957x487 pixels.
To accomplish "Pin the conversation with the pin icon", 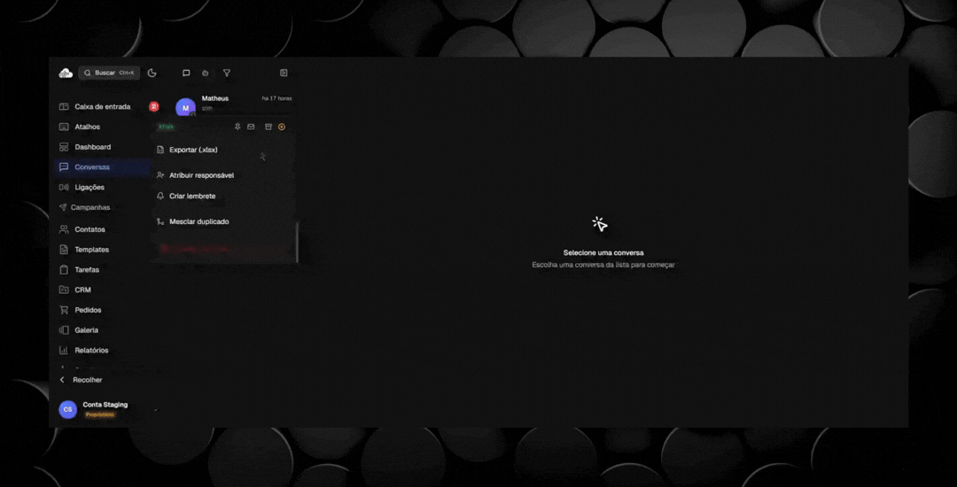I will tap(237, 127).
